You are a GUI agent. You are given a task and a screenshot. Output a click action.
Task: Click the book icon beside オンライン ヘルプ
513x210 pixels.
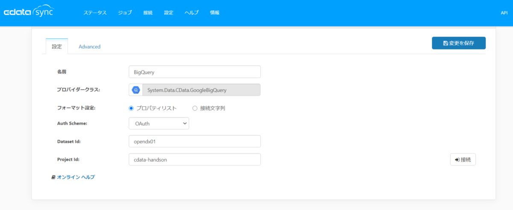click(x=53, y=177)
